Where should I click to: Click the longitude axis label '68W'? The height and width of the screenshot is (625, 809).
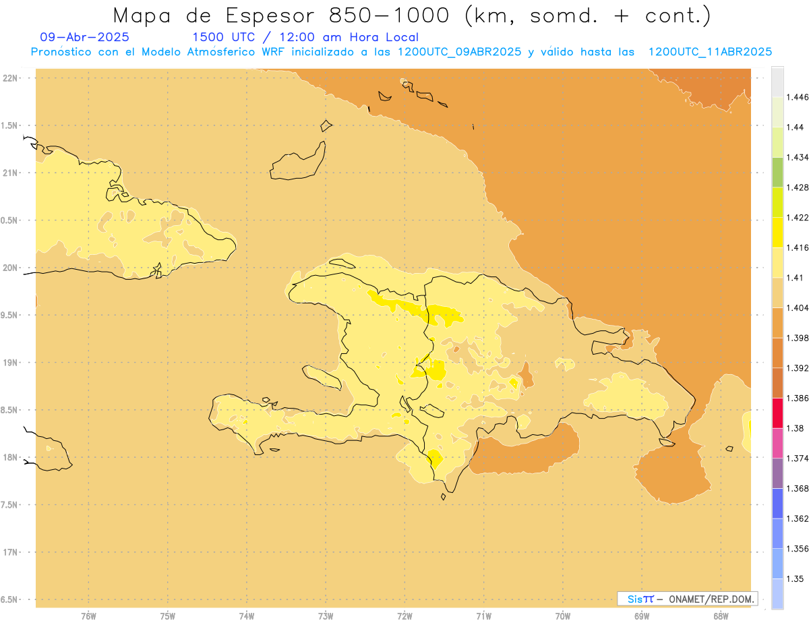point(721,616)
